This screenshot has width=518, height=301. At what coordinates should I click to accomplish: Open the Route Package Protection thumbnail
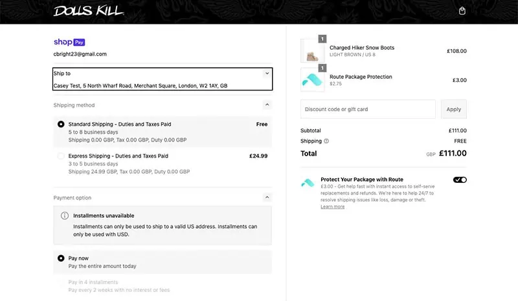click(x=312, y=80)
